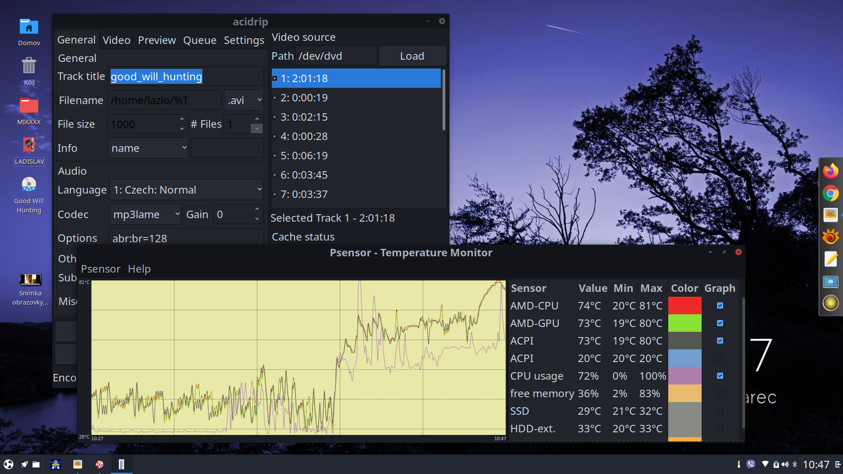Open Firefox from the right dock
The height and width of the screenshot is (474, 843).
pyautogui.click(x=830, y=171)
